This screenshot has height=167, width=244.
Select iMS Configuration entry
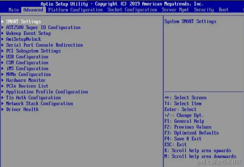pos(27,69)
